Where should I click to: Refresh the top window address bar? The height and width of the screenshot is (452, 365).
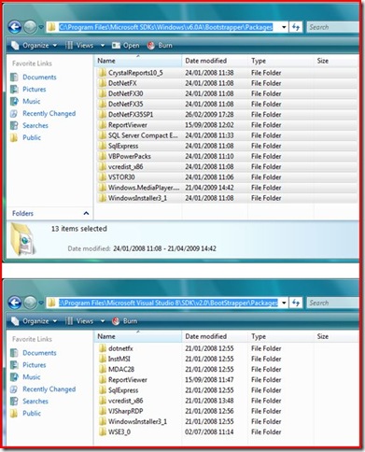point(296,27)
